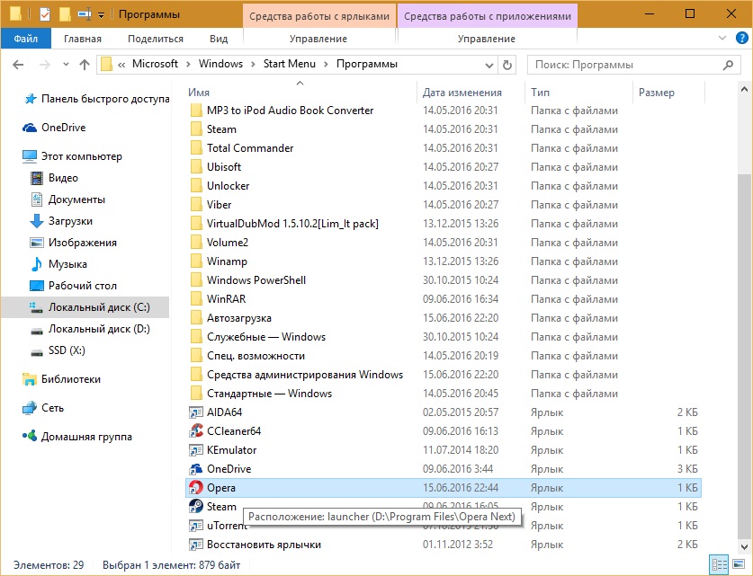Viewport: 753px width, 576px height.
Task: Click the Steam shortcut icon with 1 КБ size
Action: click(196, 507)
